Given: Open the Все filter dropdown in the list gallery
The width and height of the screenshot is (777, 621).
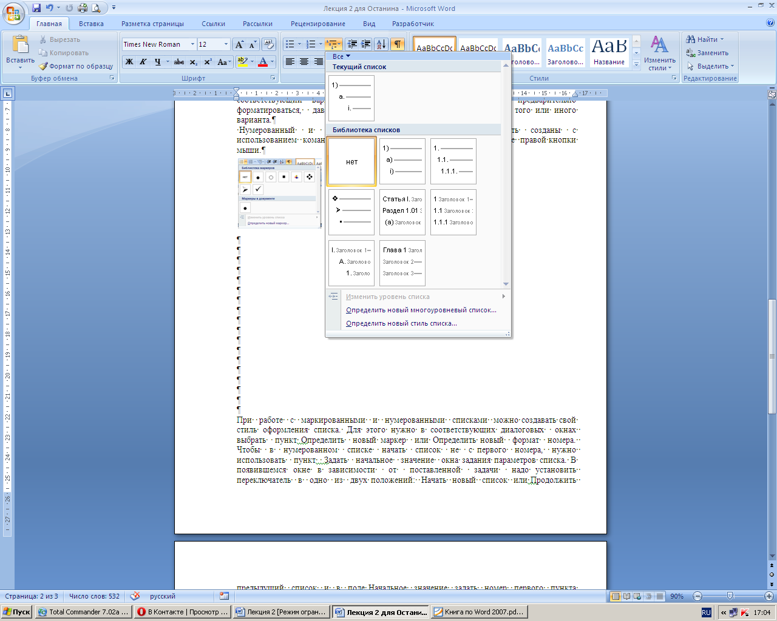Looking at the screenshot, I should tap(341, 56).
